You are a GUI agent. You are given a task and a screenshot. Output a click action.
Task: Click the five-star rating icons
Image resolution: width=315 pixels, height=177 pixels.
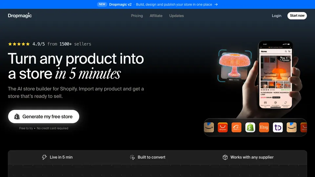click(19, 44)
